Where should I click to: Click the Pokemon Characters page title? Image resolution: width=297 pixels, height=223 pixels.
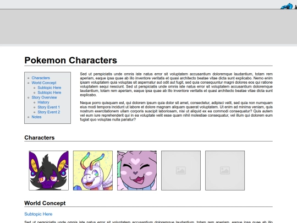click(x=70, y=61)
